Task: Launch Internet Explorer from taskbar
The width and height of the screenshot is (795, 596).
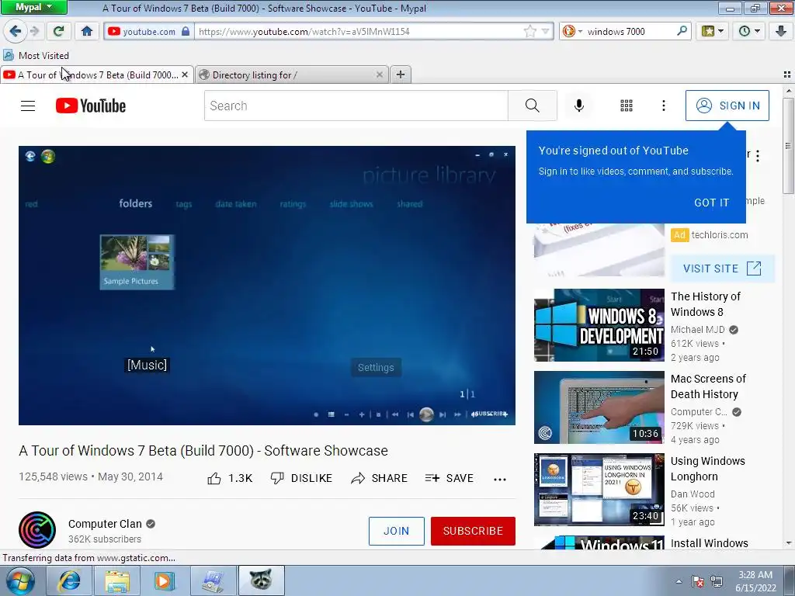Action: [69, 580]
